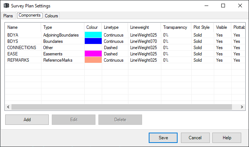This screenshot has height=147, width=249.
Task: Open the Colours tab
Action: click(x=51, y=16)
